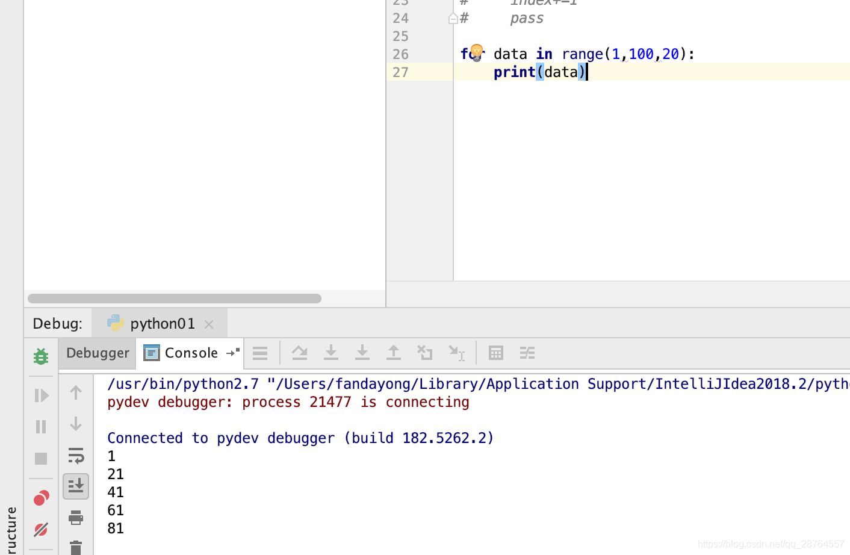
Task: Open the console hamburger options menu
Action: click(261, 353)
